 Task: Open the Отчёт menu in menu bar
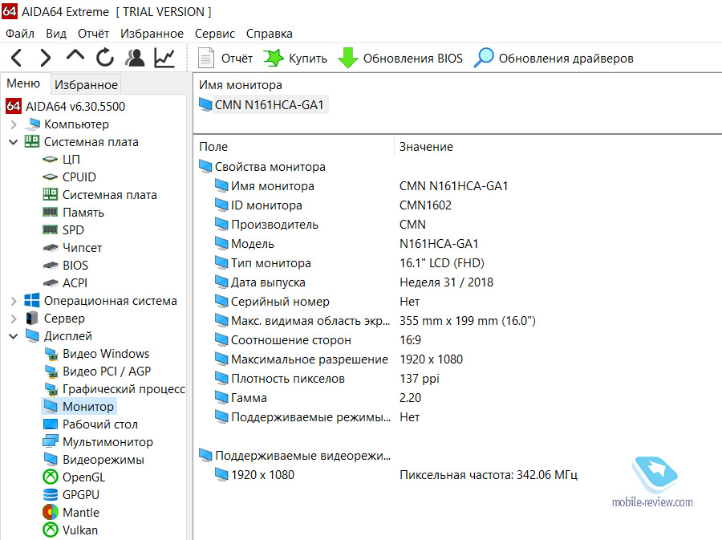(94, 34)
